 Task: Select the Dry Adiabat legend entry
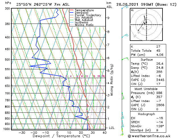click(x=84, y=18)
